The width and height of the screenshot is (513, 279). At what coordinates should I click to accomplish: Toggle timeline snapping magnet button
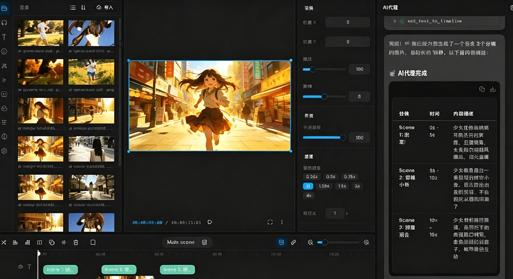point(281,242)
